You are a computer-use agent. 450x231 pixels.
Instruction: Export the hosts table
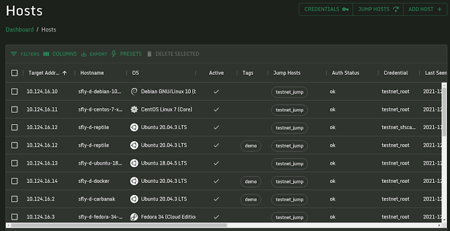click(x=94, y=54)
